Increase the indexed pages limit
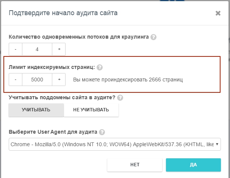Screen dimensions: 230x178 [x=59, y=80]
